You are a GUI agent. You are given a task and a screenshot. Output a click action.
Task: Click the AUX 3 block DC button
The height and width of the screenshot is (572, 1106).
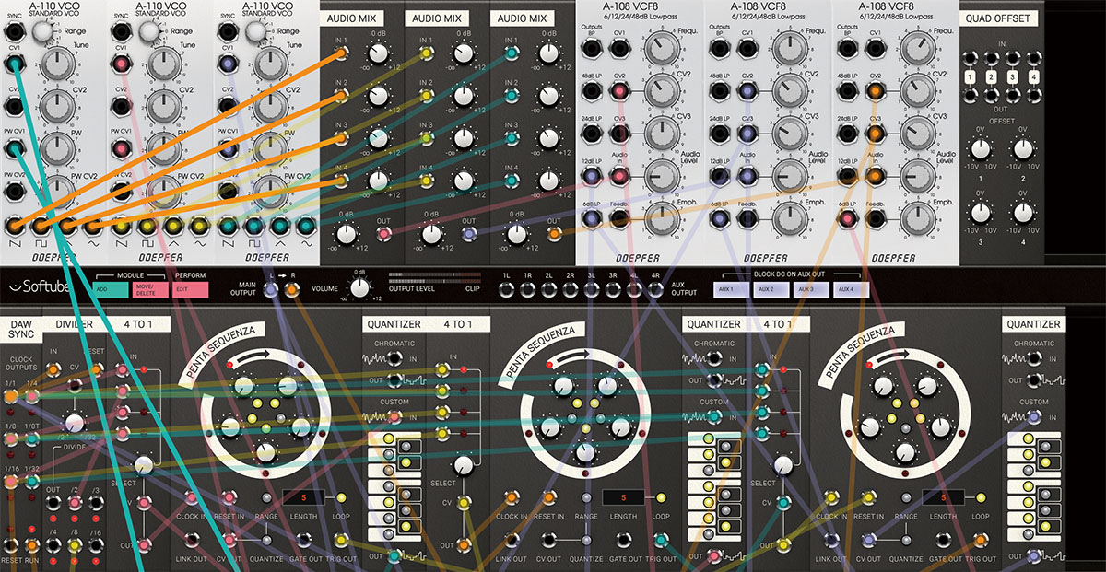coord(812,290)
